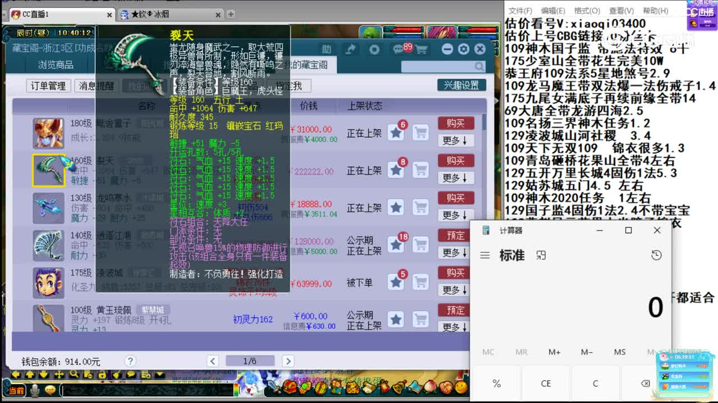This screenshot has width=718, height=403.
Task: Open 消息提醒 button
Action: pyautogui.click(x=96, y=86)
